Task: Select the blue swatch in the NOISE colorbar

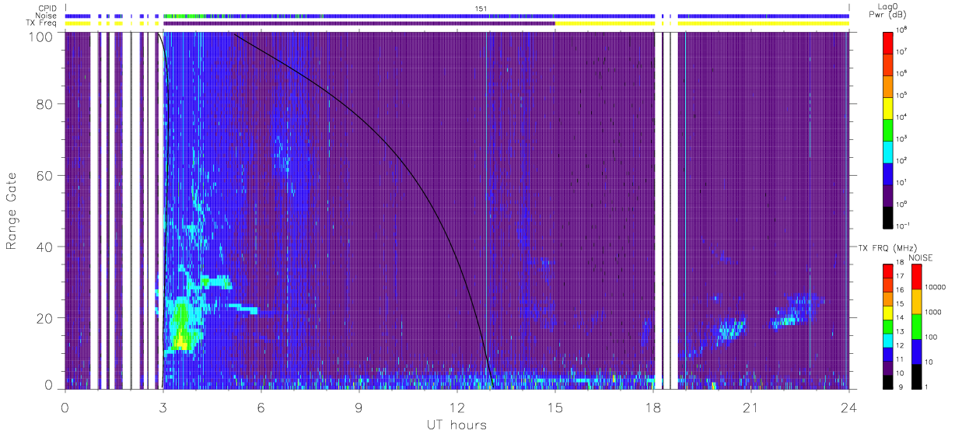Action: point(917,350)
